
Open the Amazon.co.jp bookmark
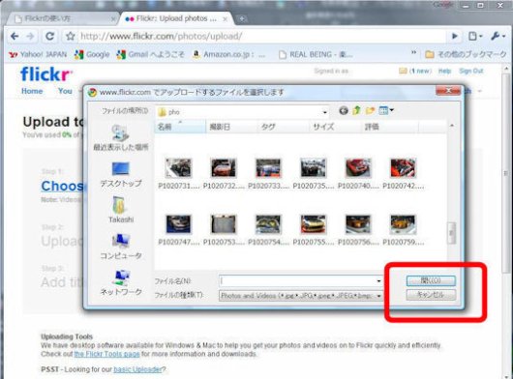pos(228,54)
